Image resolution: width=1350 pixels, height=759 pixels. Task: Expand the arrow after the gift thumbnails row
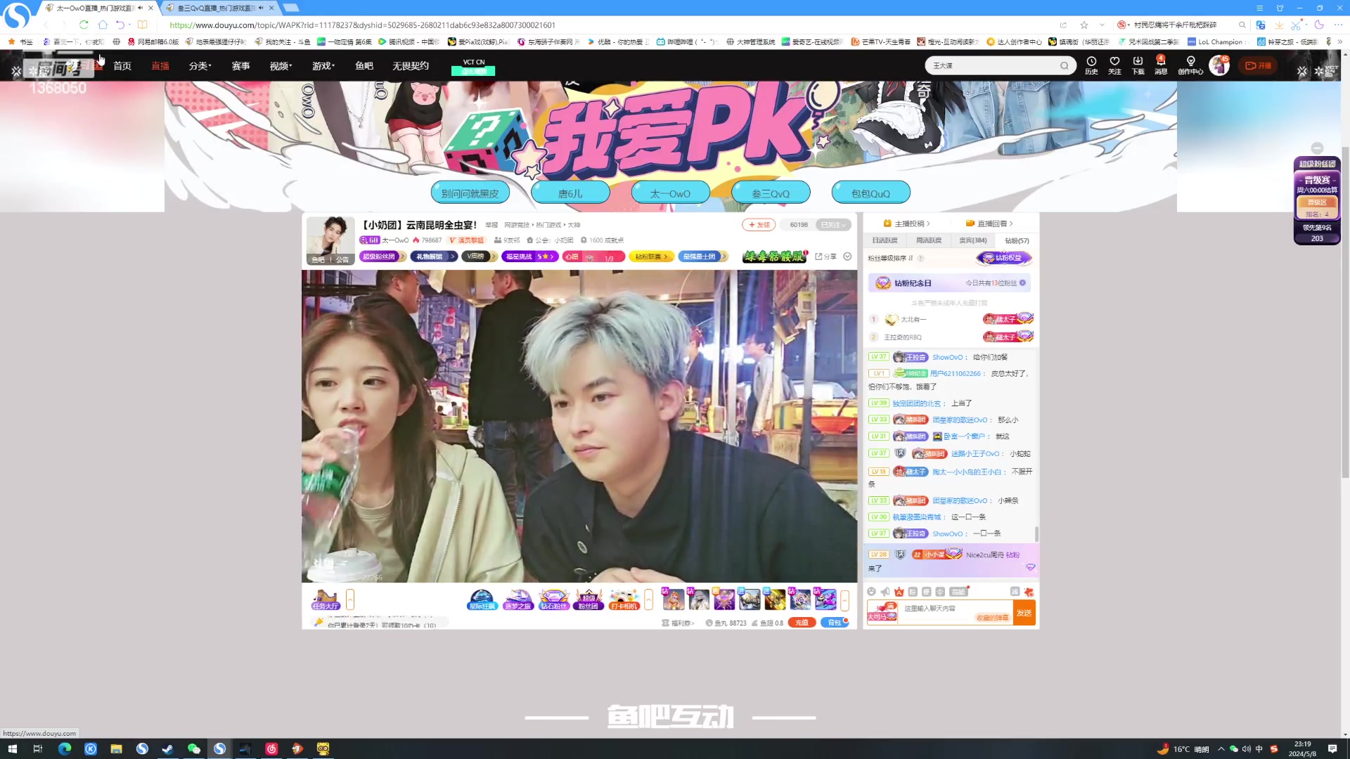click(844, 599)
